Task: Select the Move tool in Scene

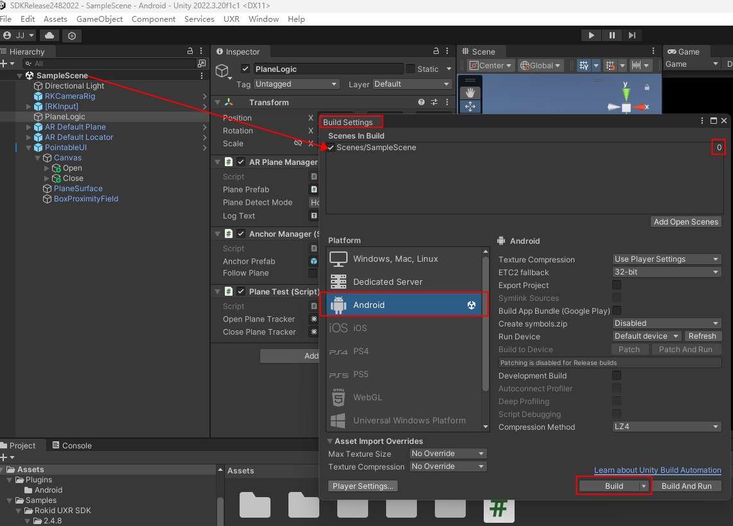Action: [x=470, y=106]
